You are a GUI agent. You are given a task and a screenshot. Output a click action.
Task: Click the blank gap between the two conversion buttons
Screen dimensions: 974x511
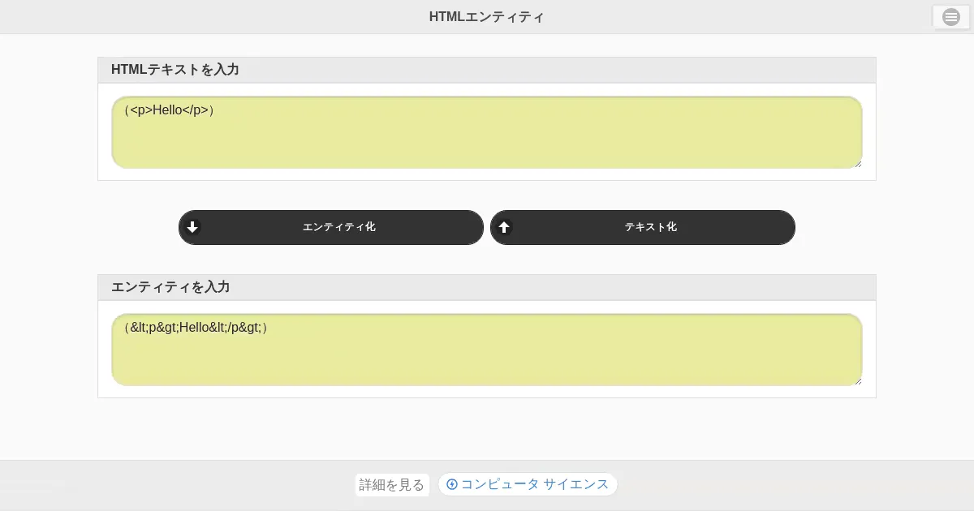[487, 227]
